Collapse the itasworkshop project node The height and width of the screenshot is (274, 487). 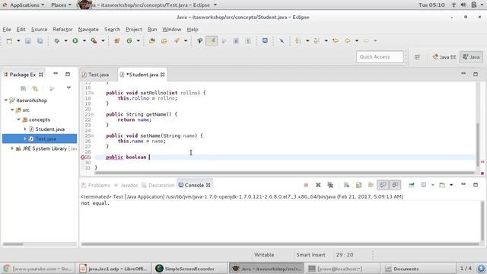click(6, 100)
